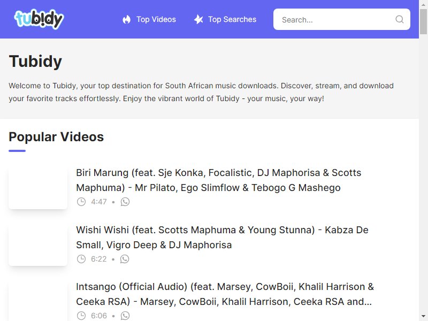Click the 6:22 duration text

coord(99,259)
